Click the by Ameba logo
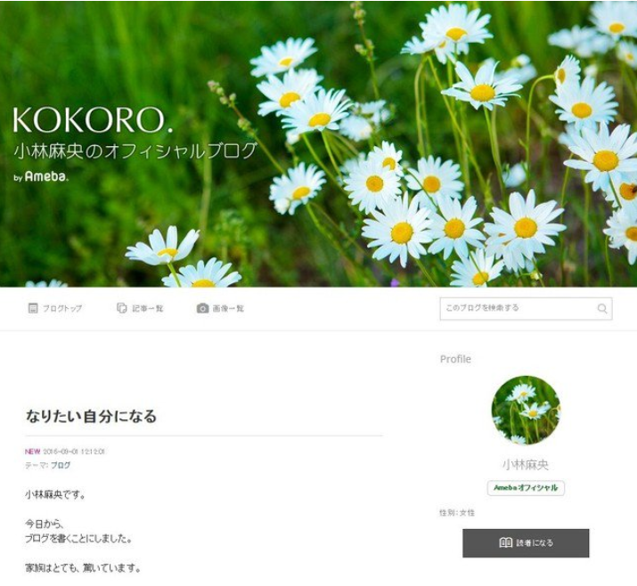The width and height of the screenshot is (637, 586). 41,176
